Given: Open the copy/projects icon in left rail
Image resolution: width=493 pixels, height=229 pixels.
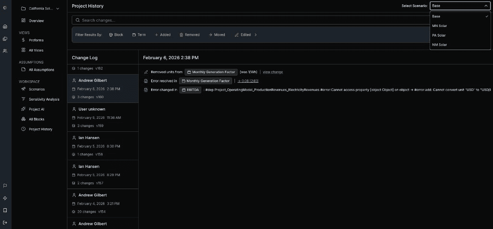Looking at the screenshot, I should [x=5, y=38].
